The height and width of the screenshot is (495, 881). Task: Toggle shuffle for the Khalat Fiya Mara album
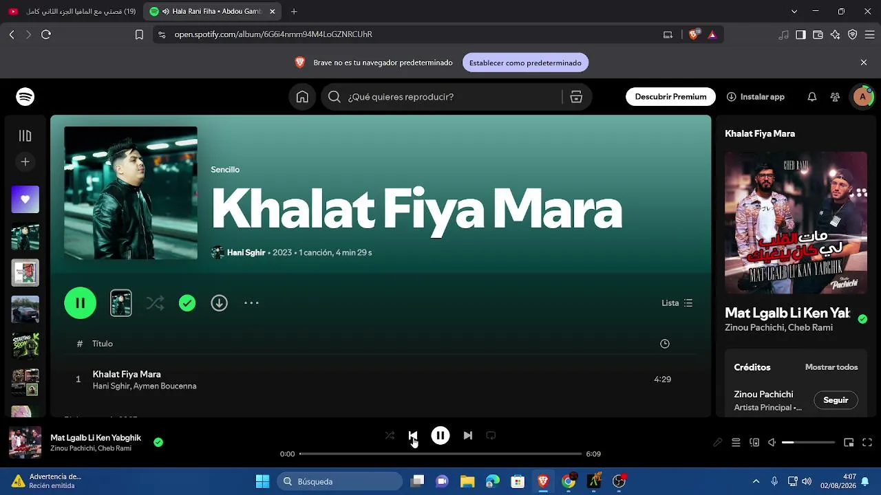point(156,303)
